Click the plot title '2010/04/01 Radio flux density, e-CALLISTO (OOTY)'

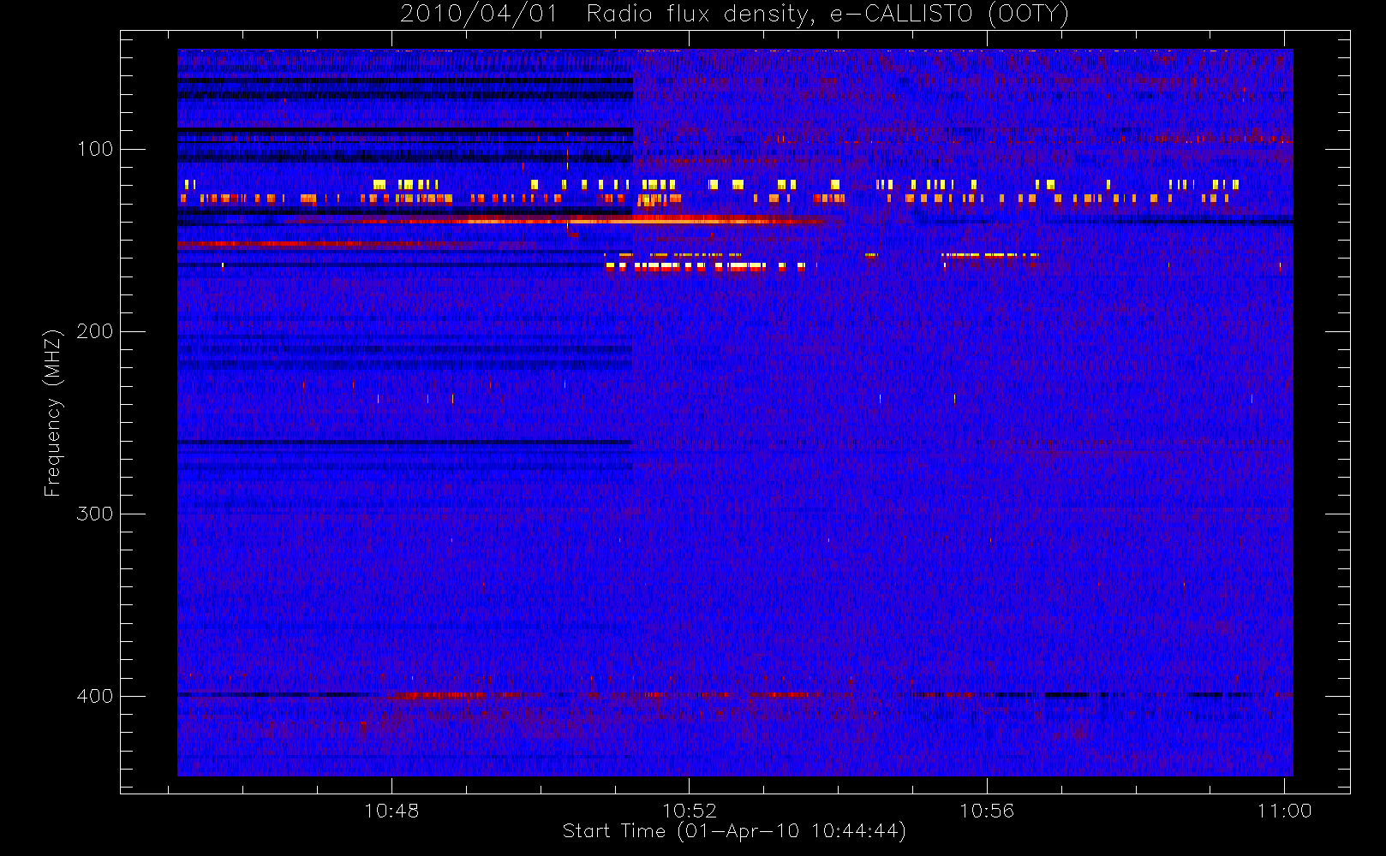pyautogui.click(x=735, y=15)
